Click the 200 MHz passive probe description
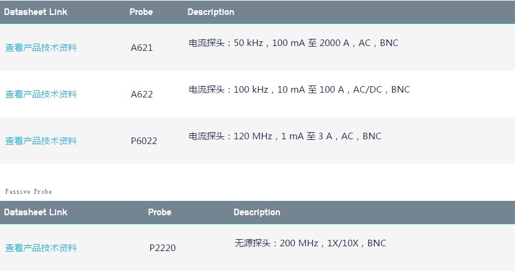 pyautogui.click(x=310, y=243)
